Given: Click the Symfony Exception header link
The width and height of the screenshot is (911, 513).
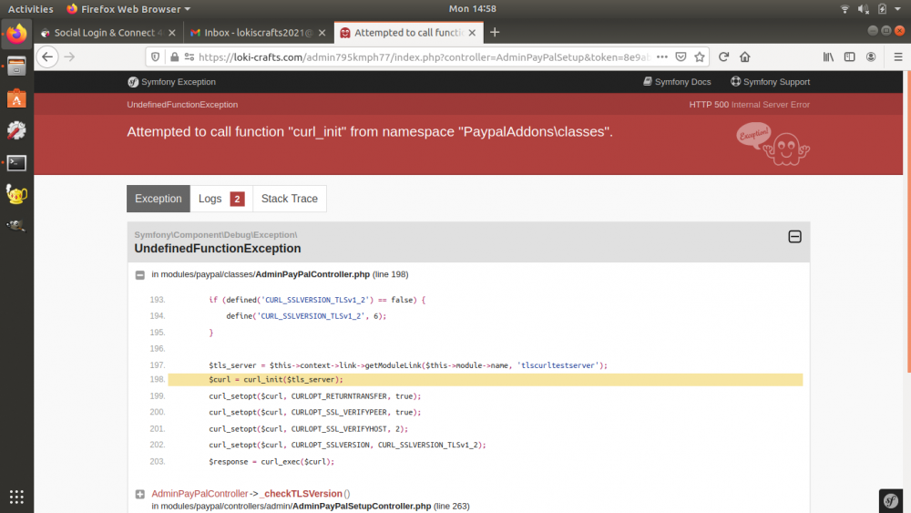Looking at the screenshot, I should click(171, 82).
